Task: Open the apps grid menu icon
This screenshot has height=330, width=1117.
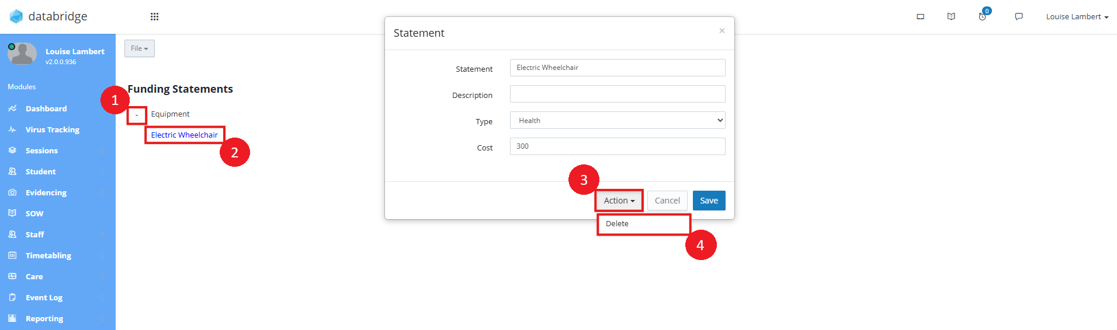Action: [x=154, y=16]
